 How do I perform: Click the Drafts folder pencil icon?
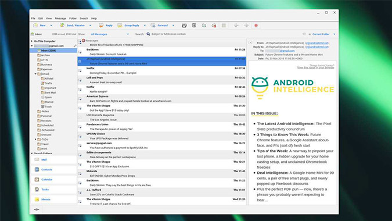click(43, 83)
